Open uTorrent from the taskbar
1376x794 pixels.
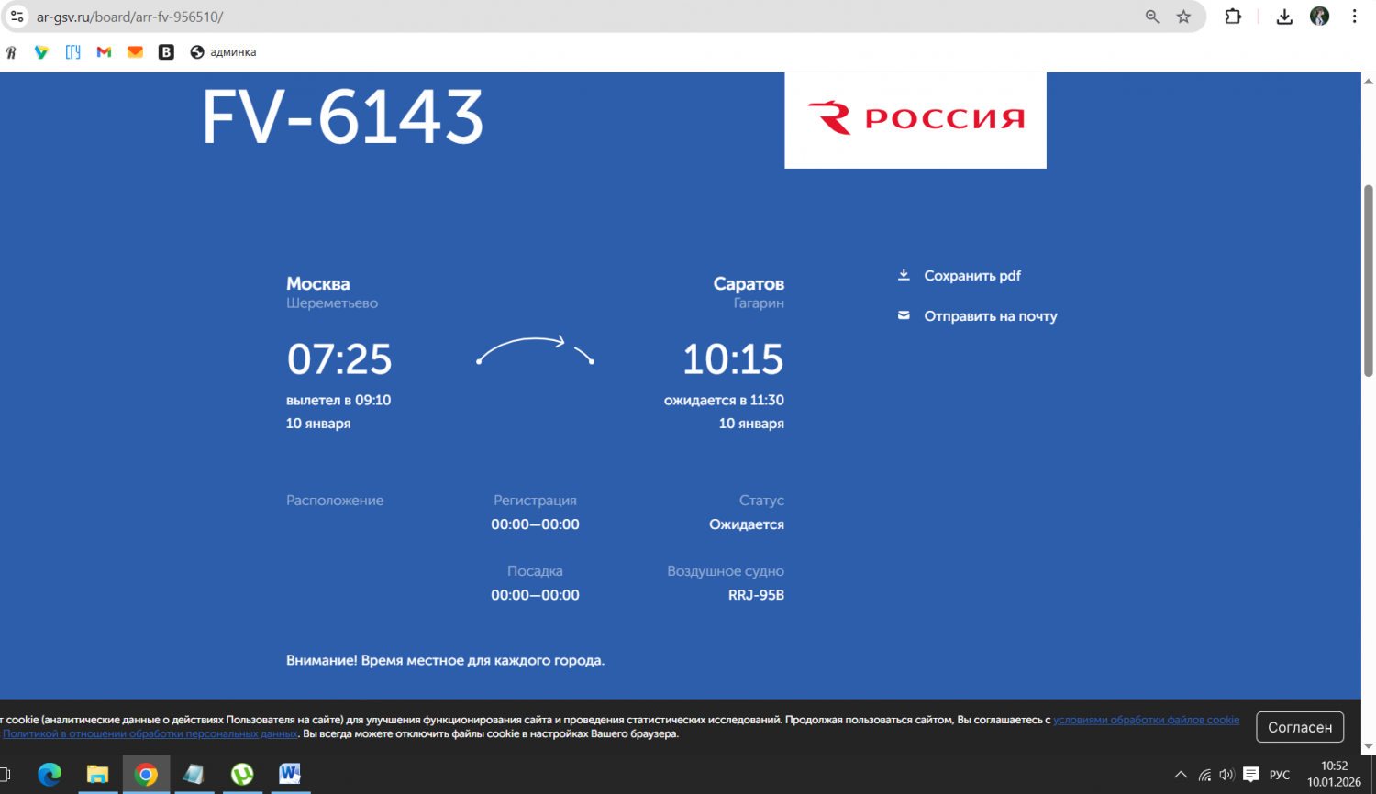click(242, 775)
